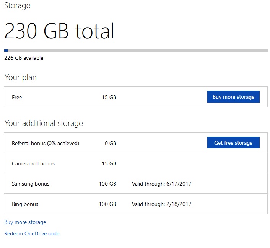Select the Samsung bonus label
This screenshot has height=248, width=270.
point(31,184)
